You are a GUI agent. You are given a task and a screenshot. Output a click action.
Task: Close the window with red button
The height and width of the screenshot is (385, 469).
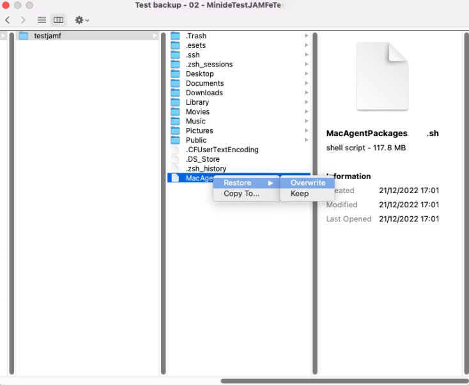click(x=6, y=5)
